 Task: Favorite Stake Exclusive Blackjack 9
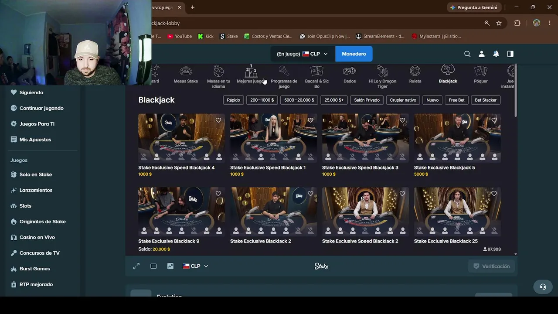point(218,194)
